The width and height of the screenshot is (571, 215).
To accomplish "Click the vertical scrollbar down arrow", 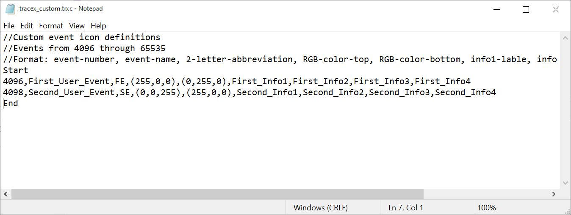I will (x=565, y=183).
